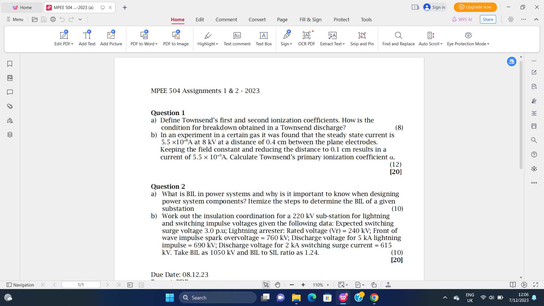Open the OCR PDF tool
The image size is (544, 306).
click(x=306, y=38)
